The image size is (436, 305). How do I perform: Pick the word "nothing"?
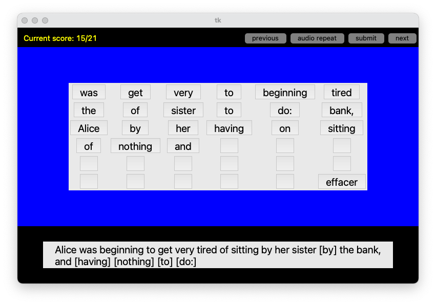click(135, 146)
